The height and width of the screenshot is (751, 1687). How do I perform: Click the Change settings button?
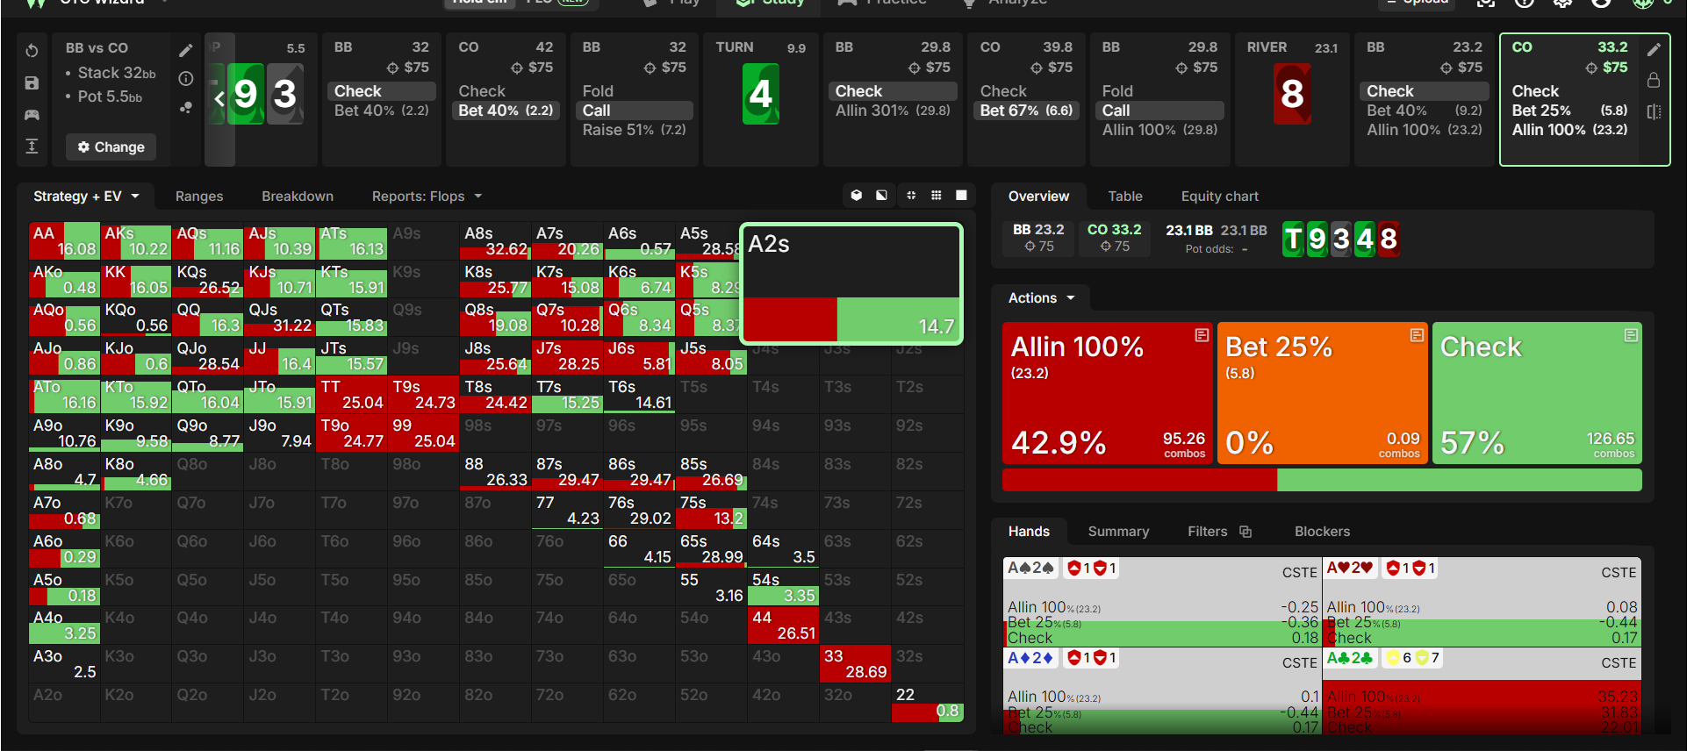(111, 147)
